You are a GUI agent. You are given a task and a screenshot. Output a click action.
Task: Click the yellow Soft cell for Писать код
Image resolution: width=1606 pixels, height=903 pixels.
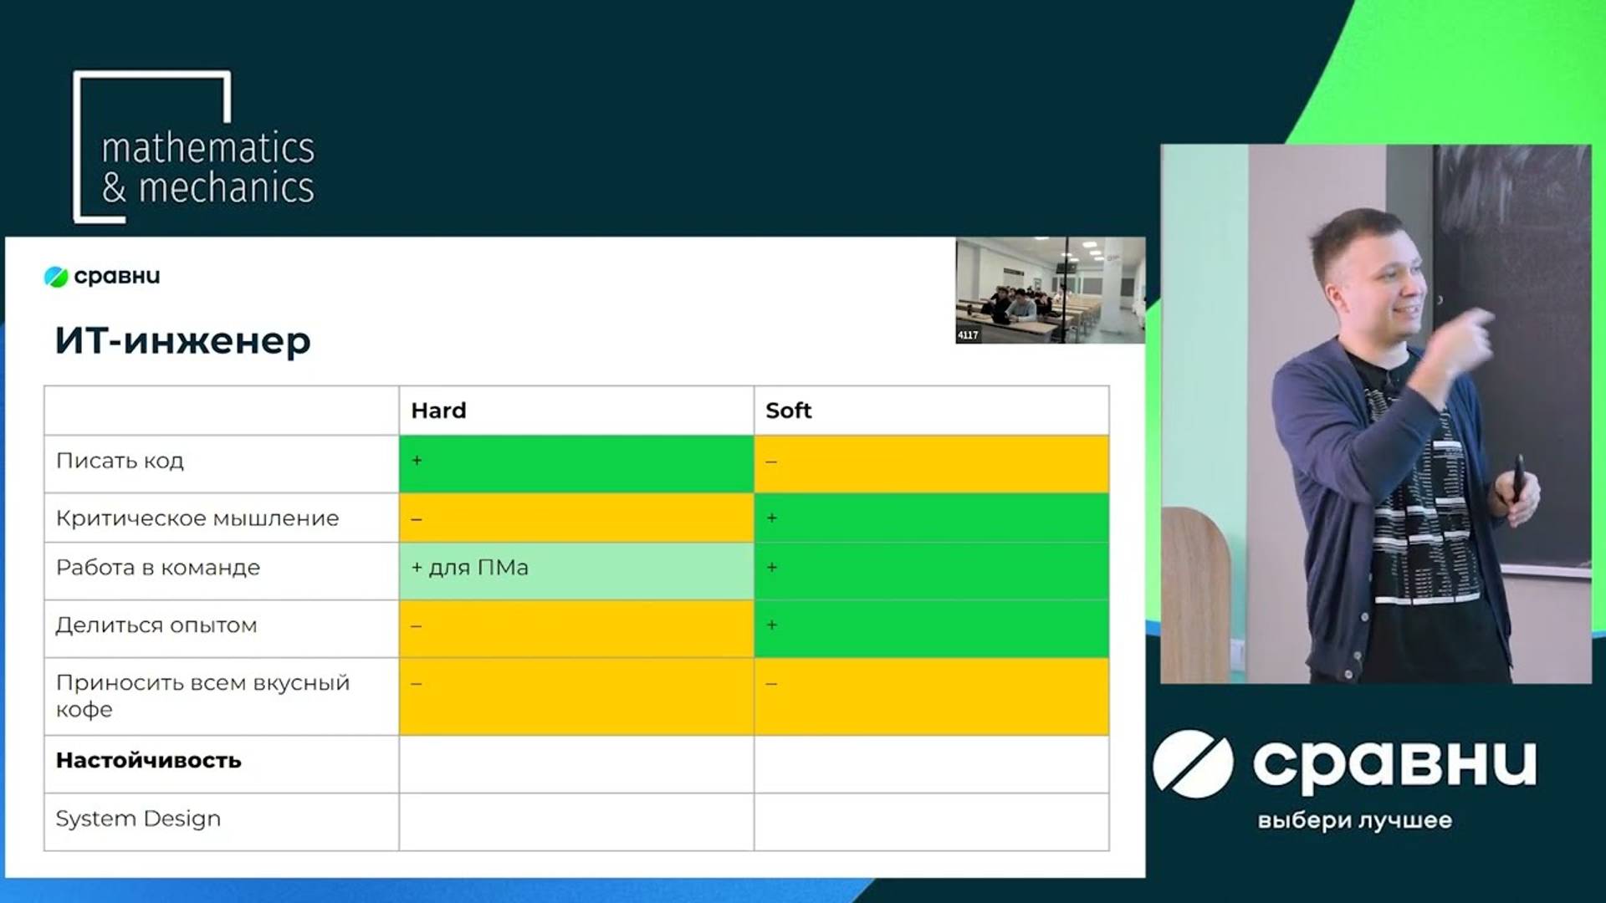coord(931,463)
